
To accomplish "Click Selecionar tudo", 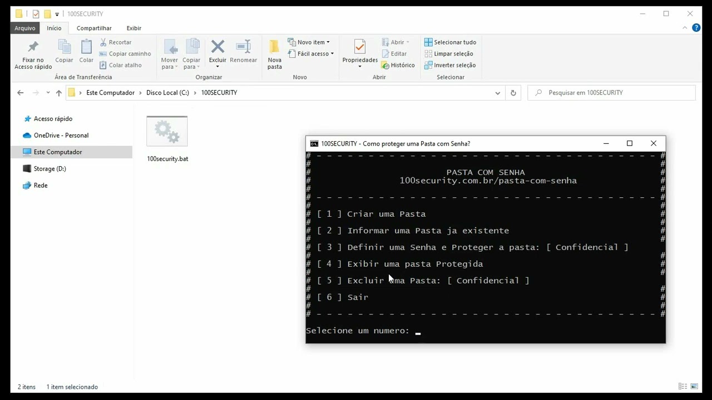I will pos(450,42).
